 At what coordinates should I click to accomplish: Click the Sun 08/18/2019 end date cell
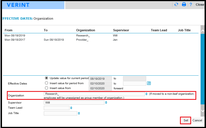pyautogui.click(x=54, y=40)
